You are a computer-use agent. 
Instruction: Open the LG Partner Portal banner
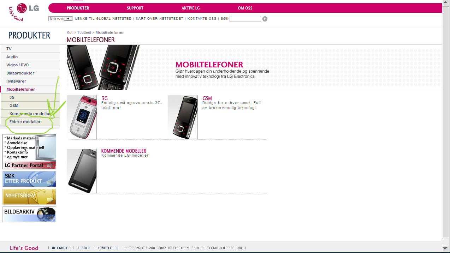pos(29,152)
